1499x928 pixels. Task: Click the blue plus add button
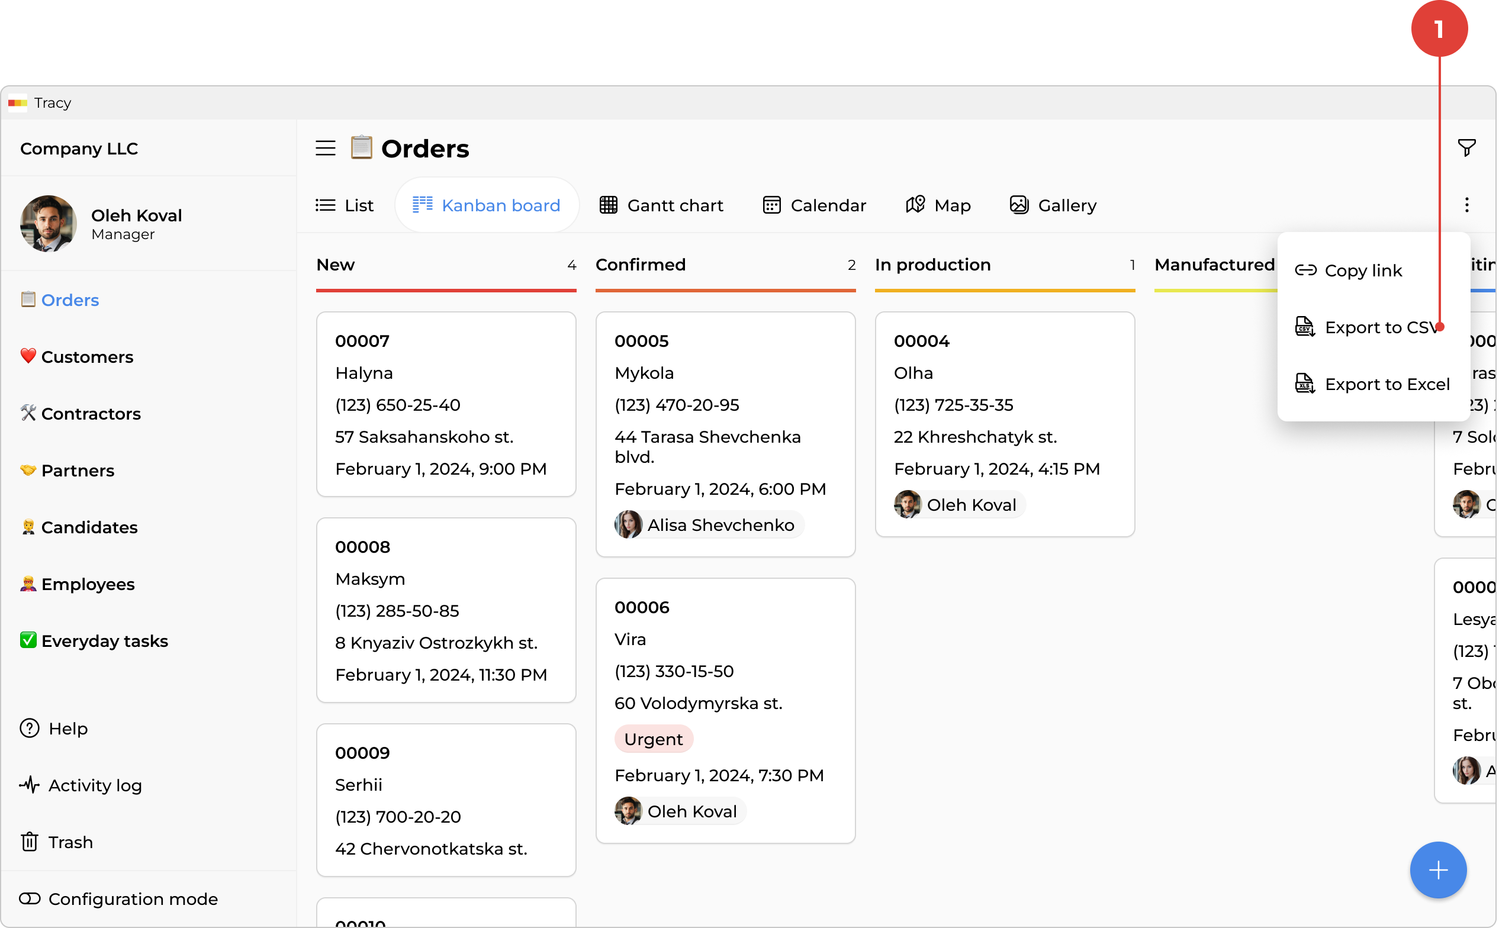tap(1437, 869)
